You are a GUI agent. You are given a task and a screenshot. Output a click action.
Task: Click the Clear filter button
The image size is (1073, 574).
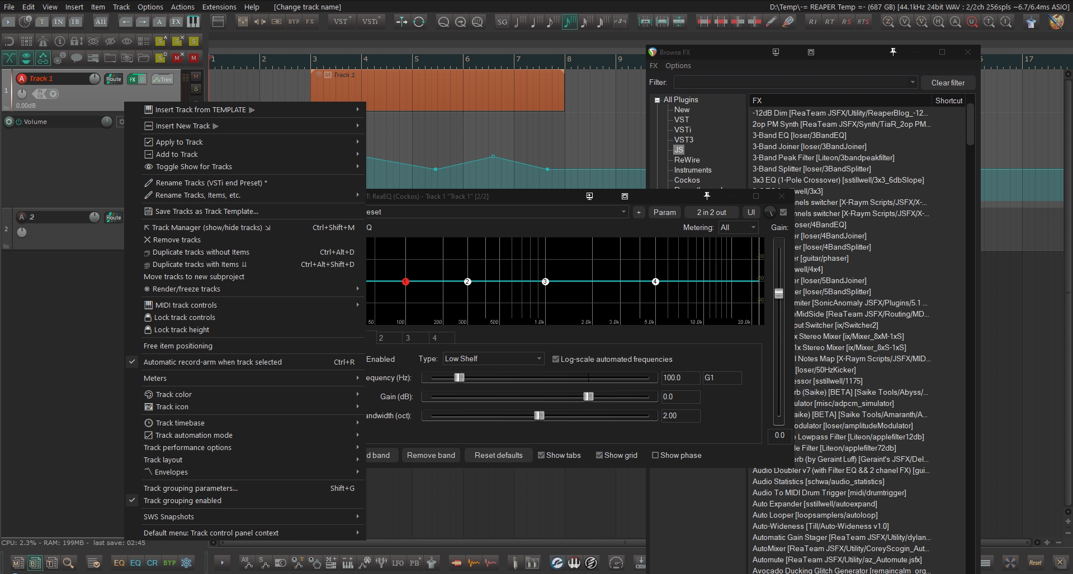click(948, 83)
